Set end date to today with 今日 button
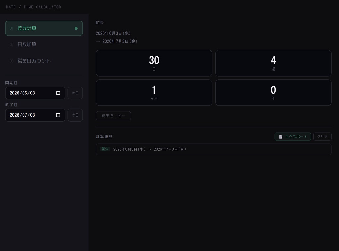 pos(75,115)
